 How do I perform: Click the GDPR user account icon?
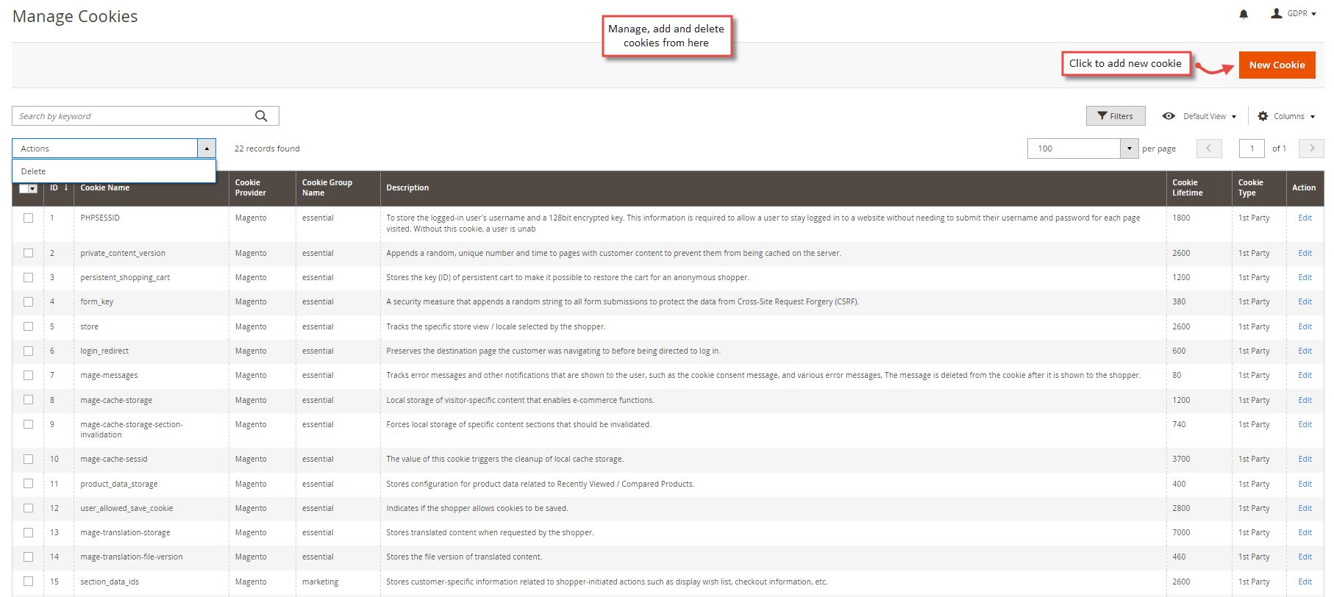point(1277,13)
